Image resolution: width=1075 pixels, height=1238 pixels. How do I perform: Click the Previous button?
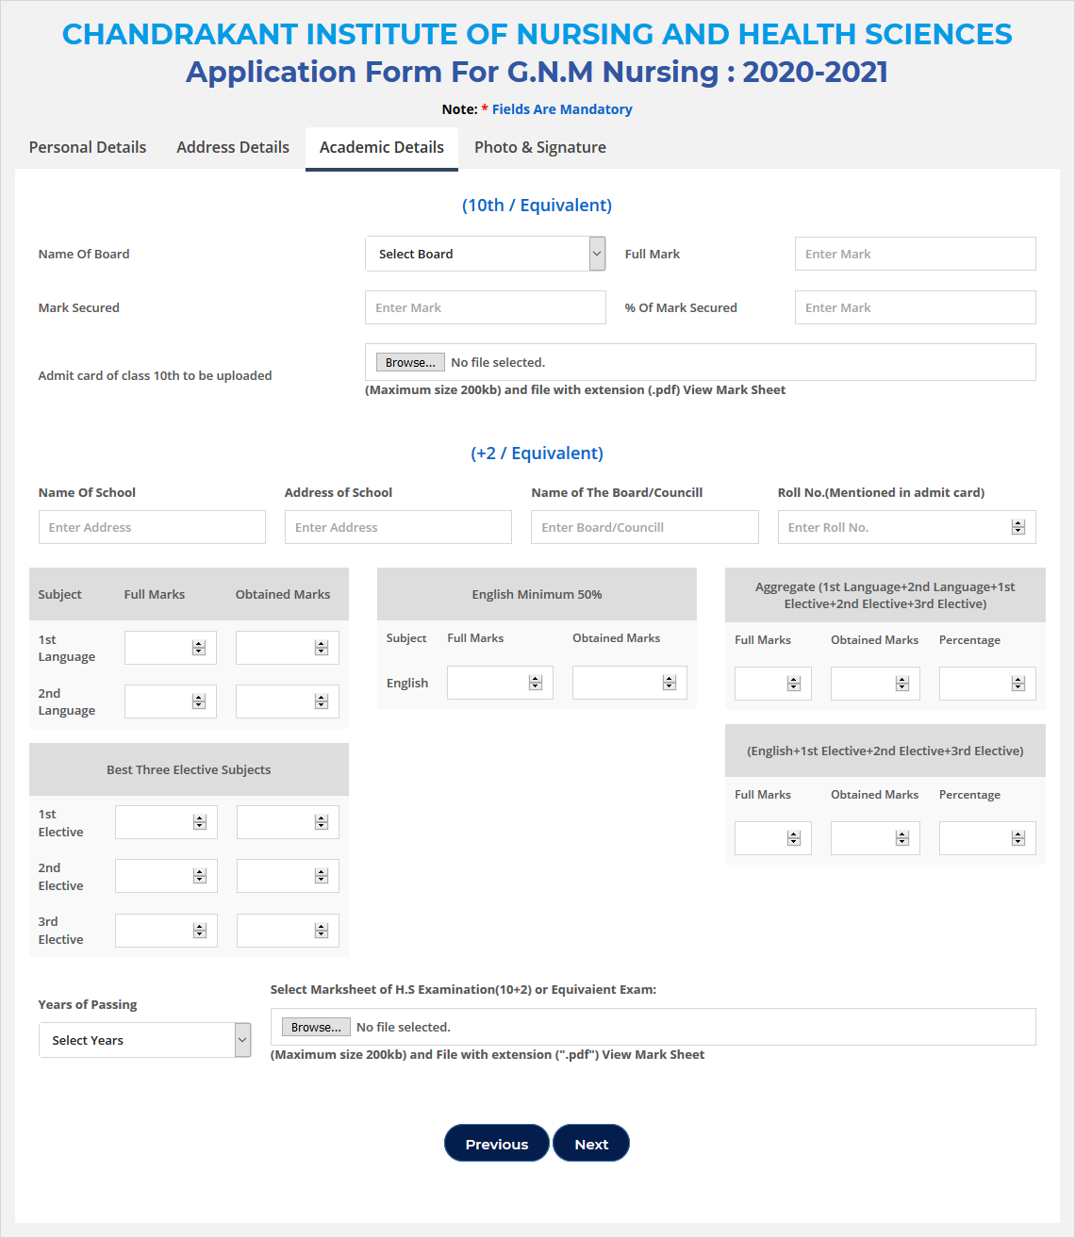[x=497, y=1144]
